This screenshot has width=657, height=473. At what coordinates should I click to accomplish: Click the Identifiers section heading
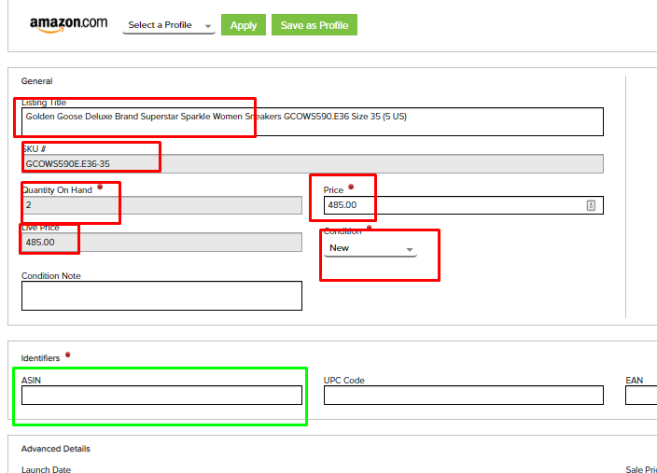point(41,358)
